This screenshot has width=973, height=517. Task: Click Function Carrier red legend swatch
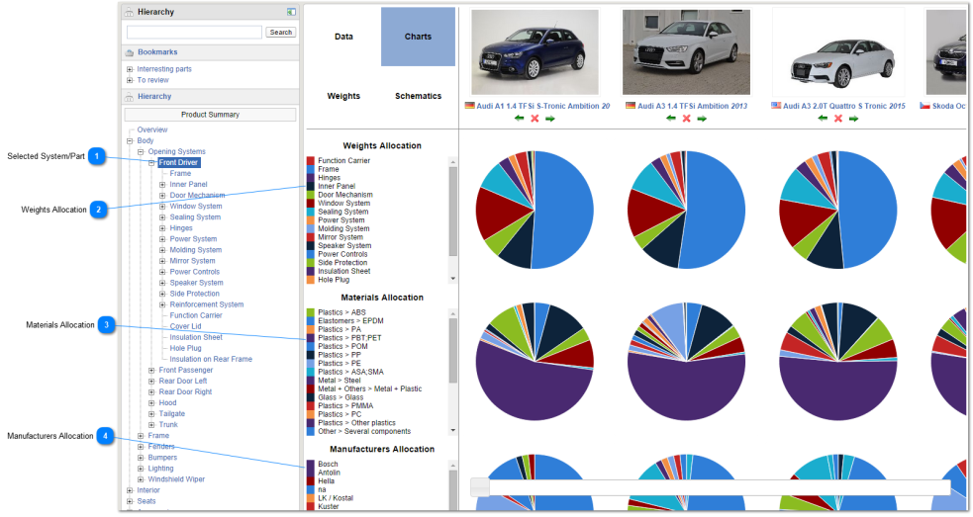pyautogui.click(x=311, y=161)
